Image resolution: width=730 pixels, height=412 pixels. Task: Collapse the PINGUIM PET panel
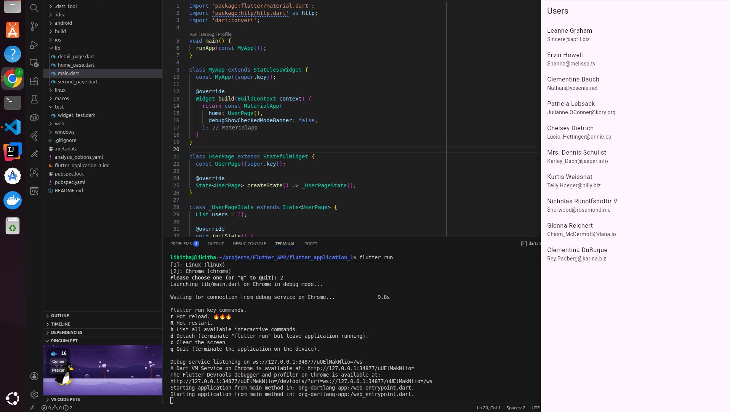point(64,341)
